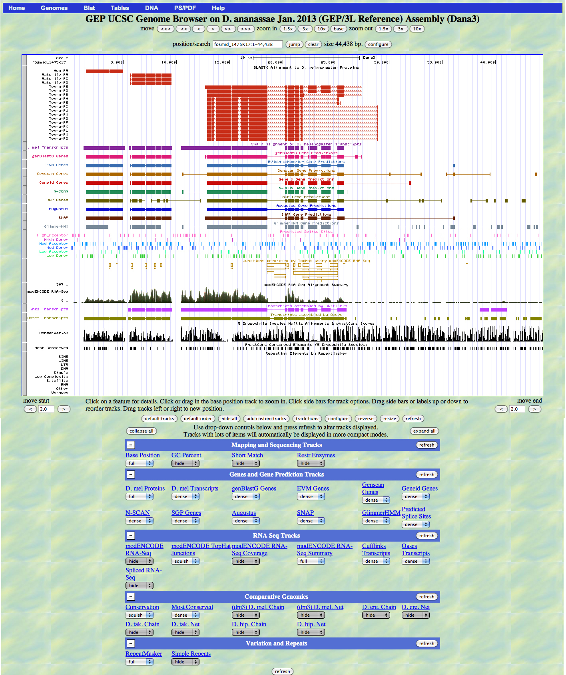Collapse the Comparative Genomics section

tap(131, 597)
